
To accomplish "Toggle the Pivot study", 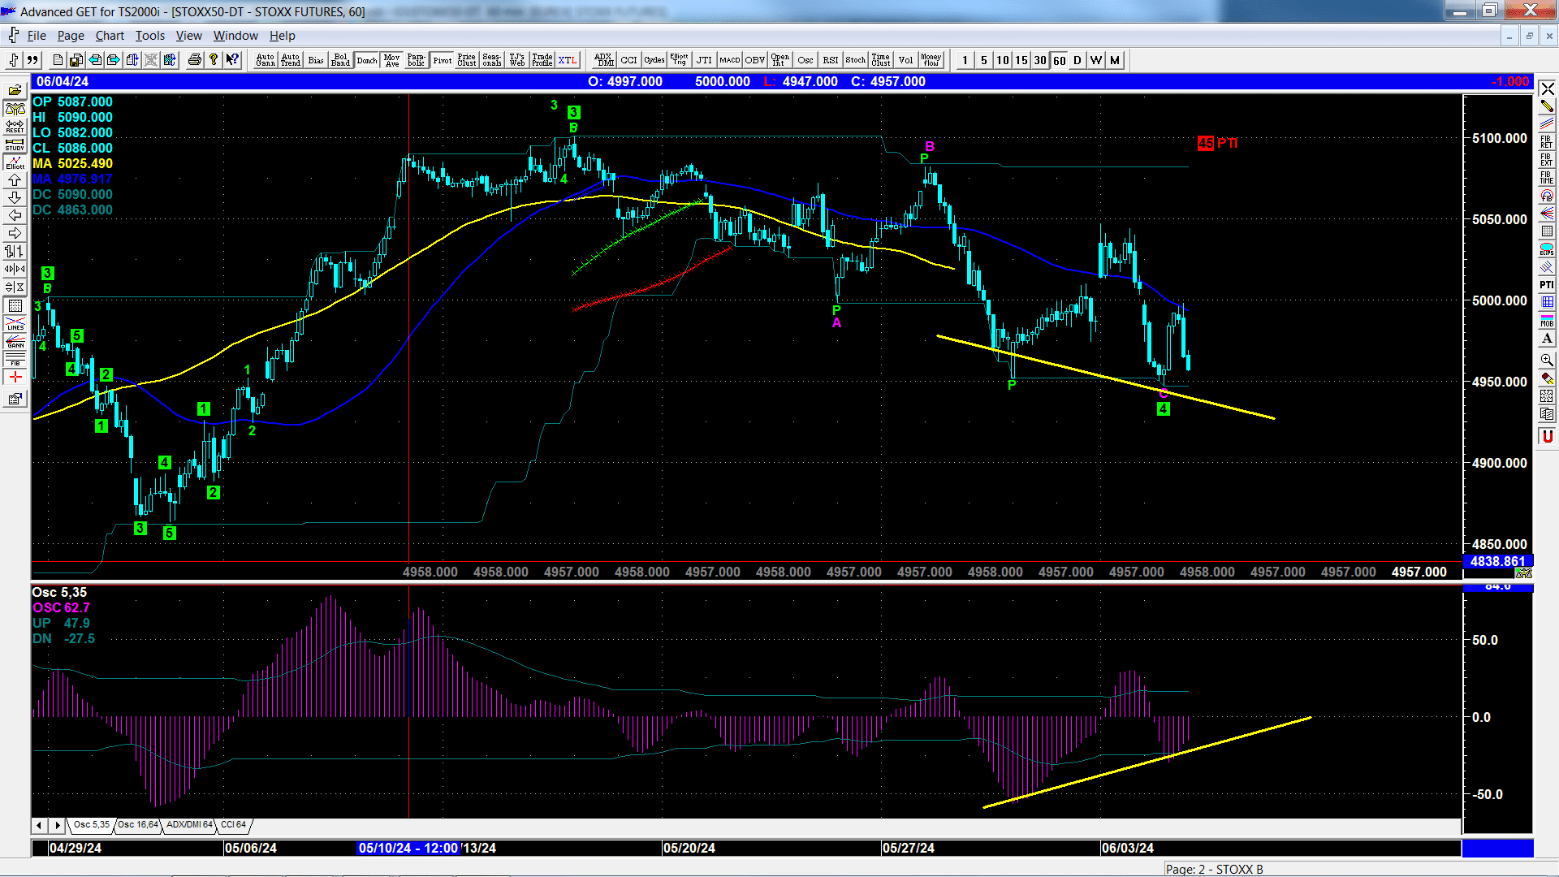I will pos(443,60).
